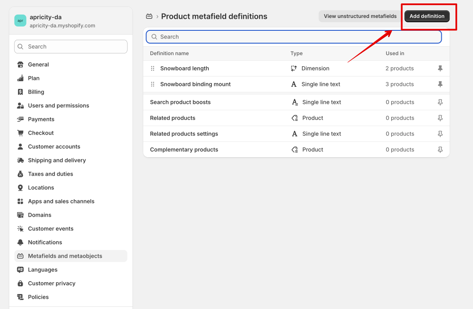
Task: Click the apricity-da store avatar icon
Action: pyautogui.click(x=20, y=21)
